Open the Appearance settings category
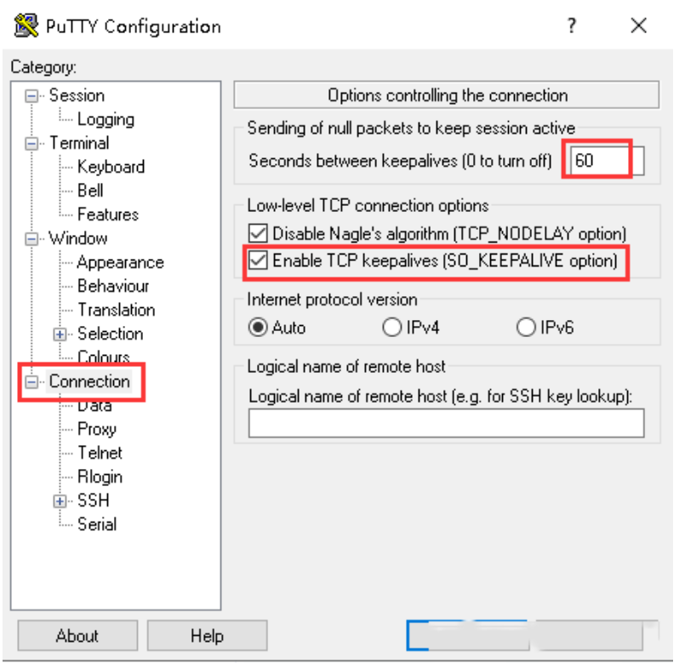Viewport: 685px width, 663px height. tap(120, 263)
